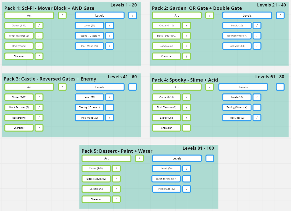Open the Character card in Pack 3 Castle
Viewport: 291px width, 211px height.
click(x=19, y=128)
